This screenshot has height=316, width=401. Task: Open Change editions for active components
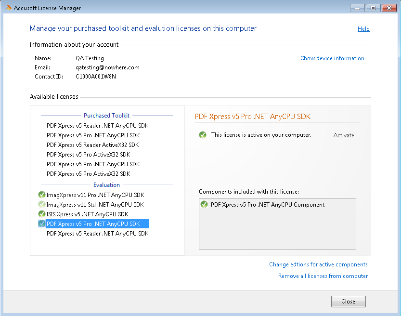click(x=318, y=264)
